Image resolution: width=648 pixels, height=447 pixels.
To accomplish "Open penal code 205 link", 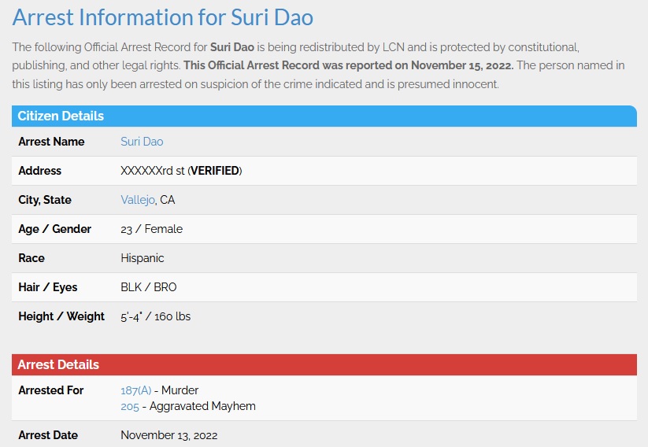I will coord(130,407).
